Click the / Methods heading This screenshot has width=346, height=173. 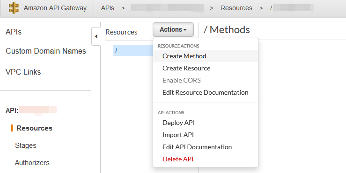(x=227, y=30)
